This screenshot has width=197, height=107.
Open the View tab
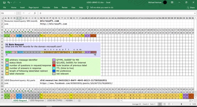(73, 8)
